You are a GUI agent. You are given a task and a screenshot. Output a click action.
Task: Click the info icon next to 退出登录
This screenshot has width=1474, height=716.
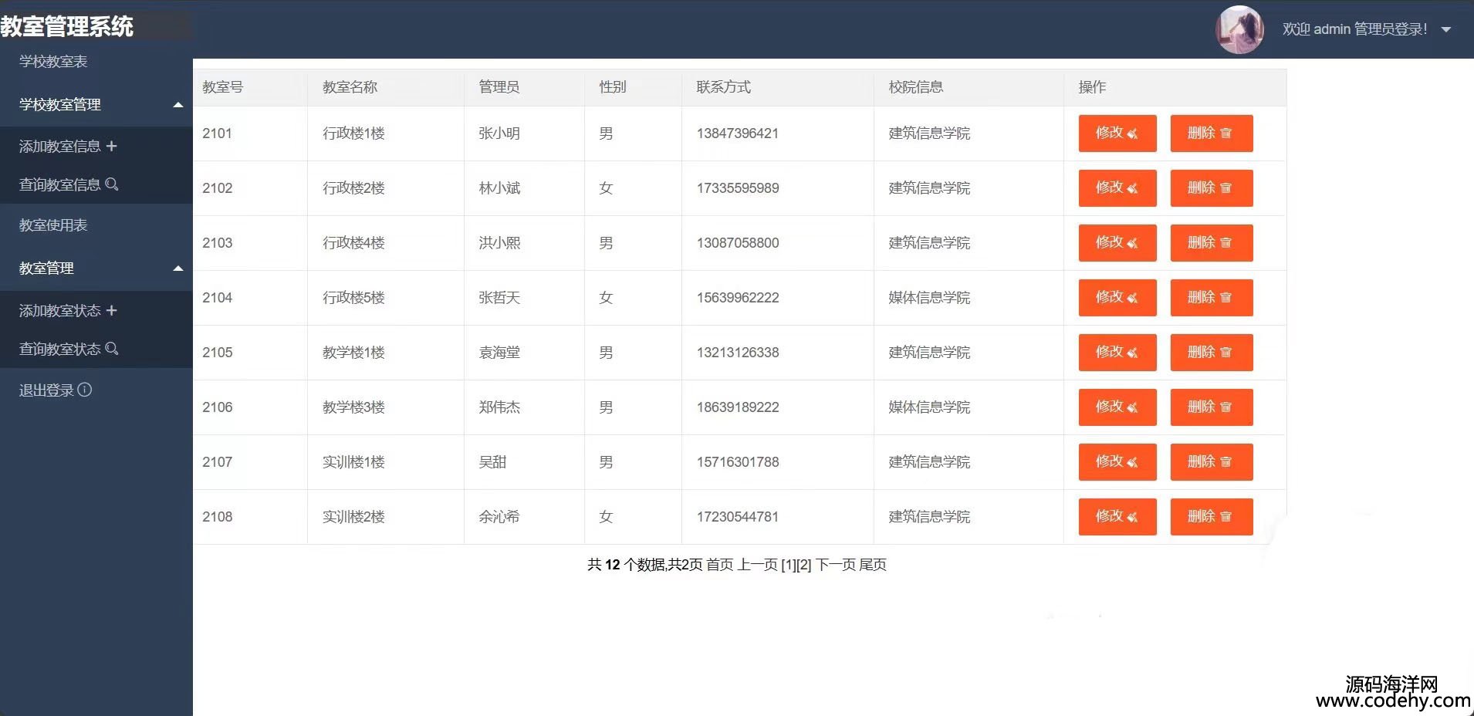(85, 390)
